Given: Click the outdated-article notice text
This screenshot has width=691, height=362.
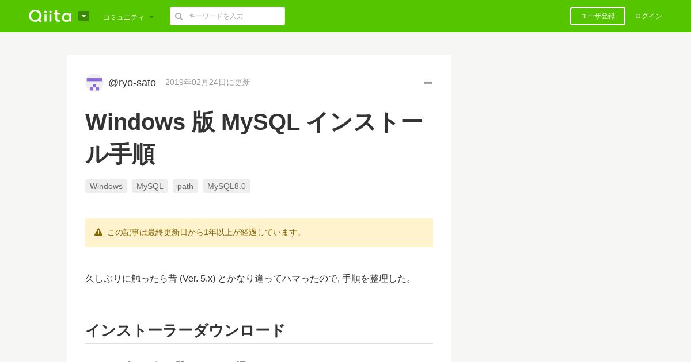Looking at the screenshot, I should coord(206,232).
